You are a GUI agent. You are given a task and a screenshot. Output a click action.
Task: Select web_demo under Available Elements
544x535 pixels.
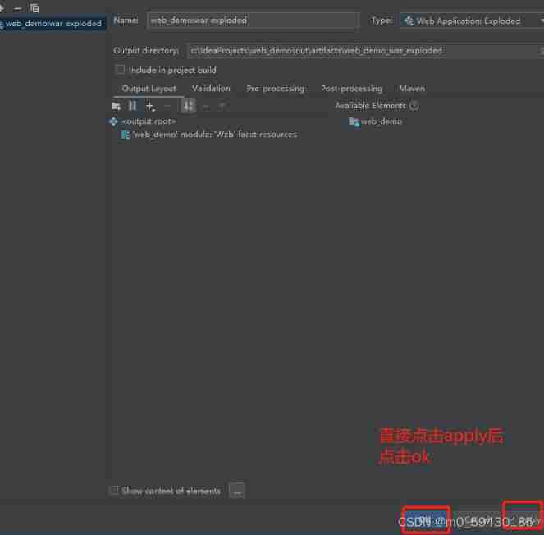pos(381,121)
